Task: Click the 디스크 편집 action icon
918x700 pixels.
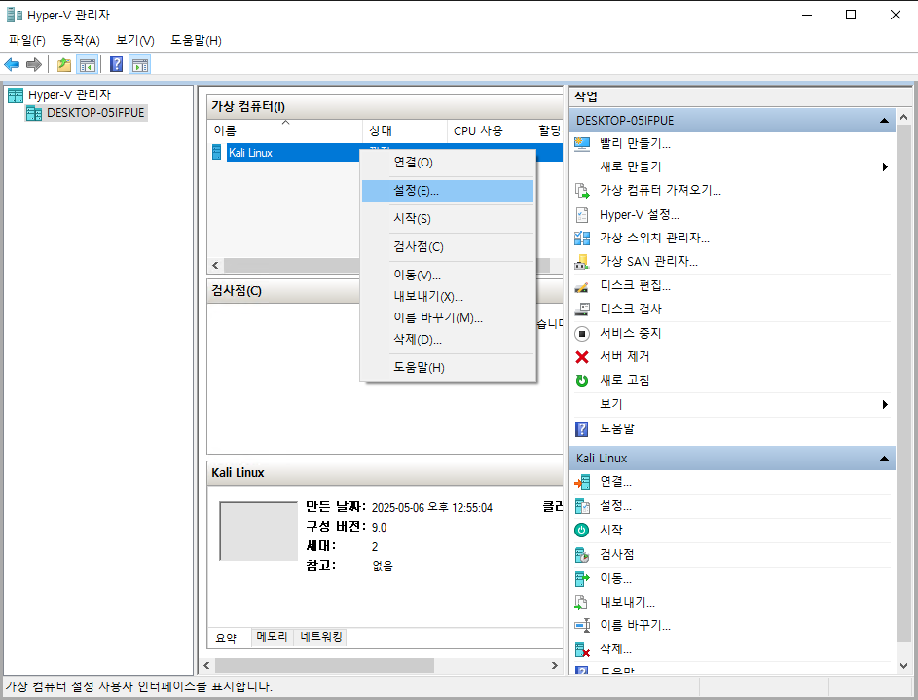Action: [x=582, y=286]
